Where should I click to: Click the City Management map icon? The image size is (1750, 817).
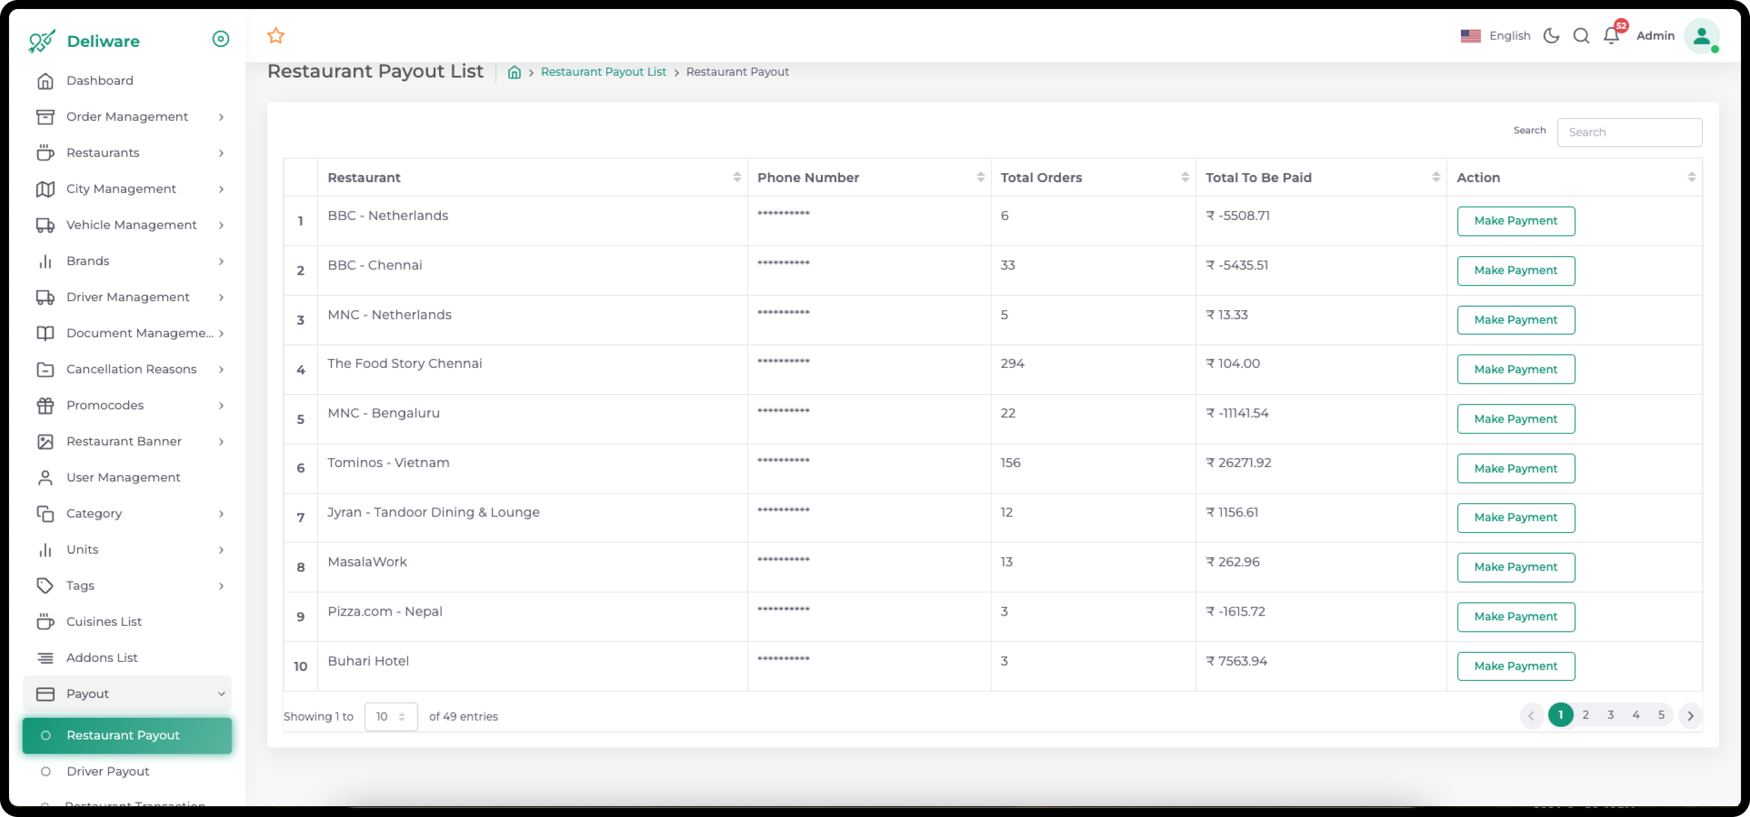coord(45,189)
